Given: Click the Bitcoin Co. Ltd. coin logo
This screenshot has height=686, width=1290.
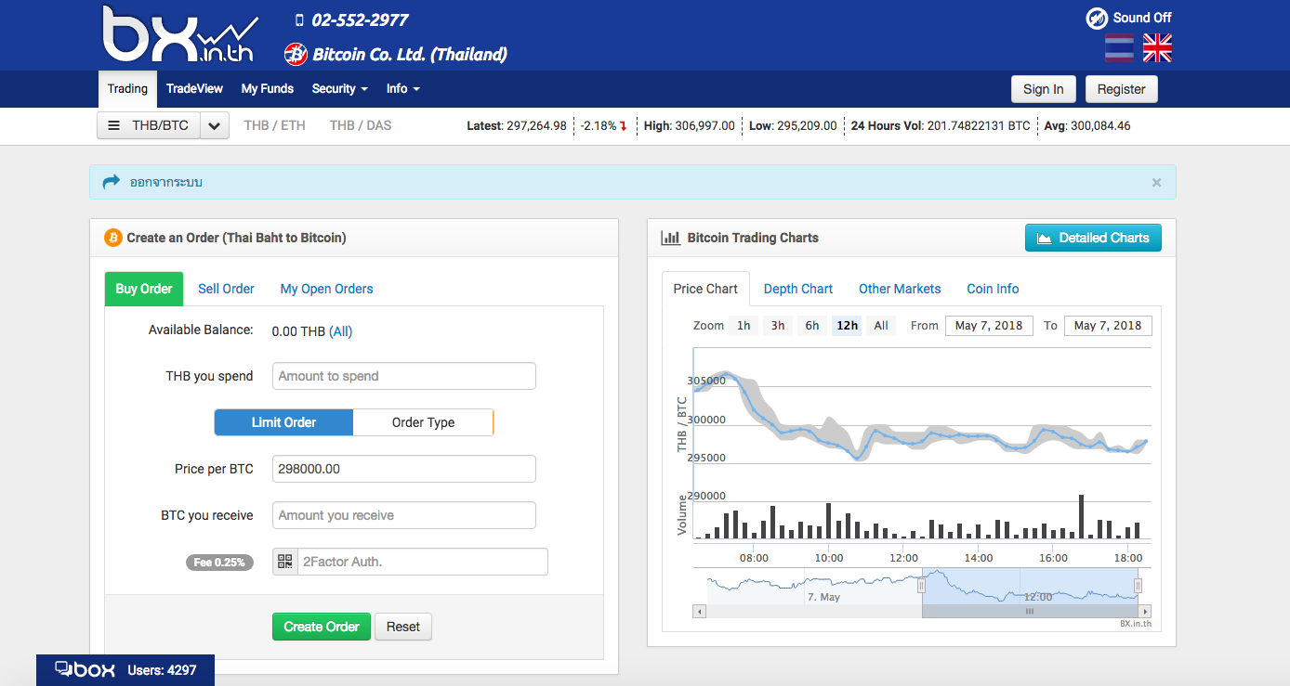Looking at the screenshot, I should point(296,54).
